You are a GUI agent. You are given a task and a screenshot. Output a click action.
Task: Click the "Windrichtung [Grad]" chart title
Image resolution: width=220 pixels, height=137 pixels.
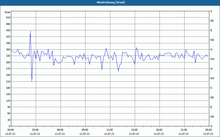tap(111, 2)
